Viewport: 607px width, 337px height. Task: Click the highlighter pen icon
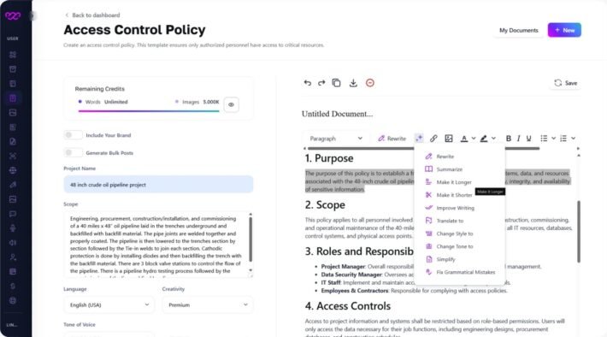(484, 139)
